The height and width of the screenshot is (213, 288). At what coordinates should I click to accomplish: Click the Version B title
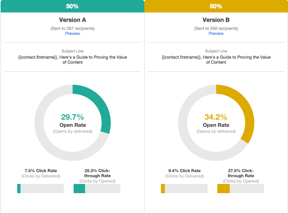tap(216, 20)
